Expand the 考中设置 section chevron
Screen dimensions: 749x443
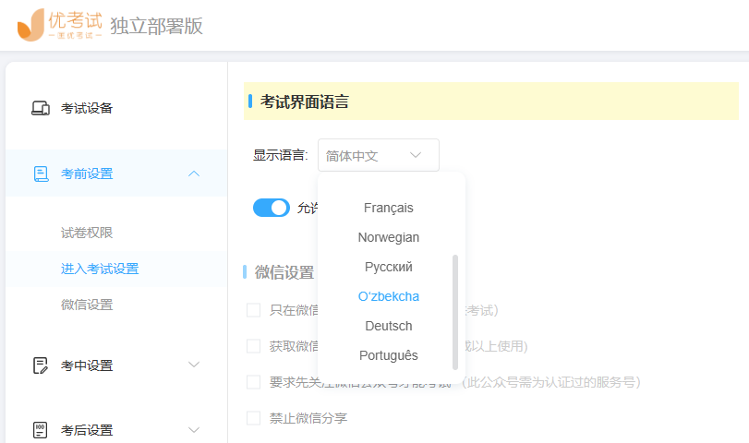194,365
